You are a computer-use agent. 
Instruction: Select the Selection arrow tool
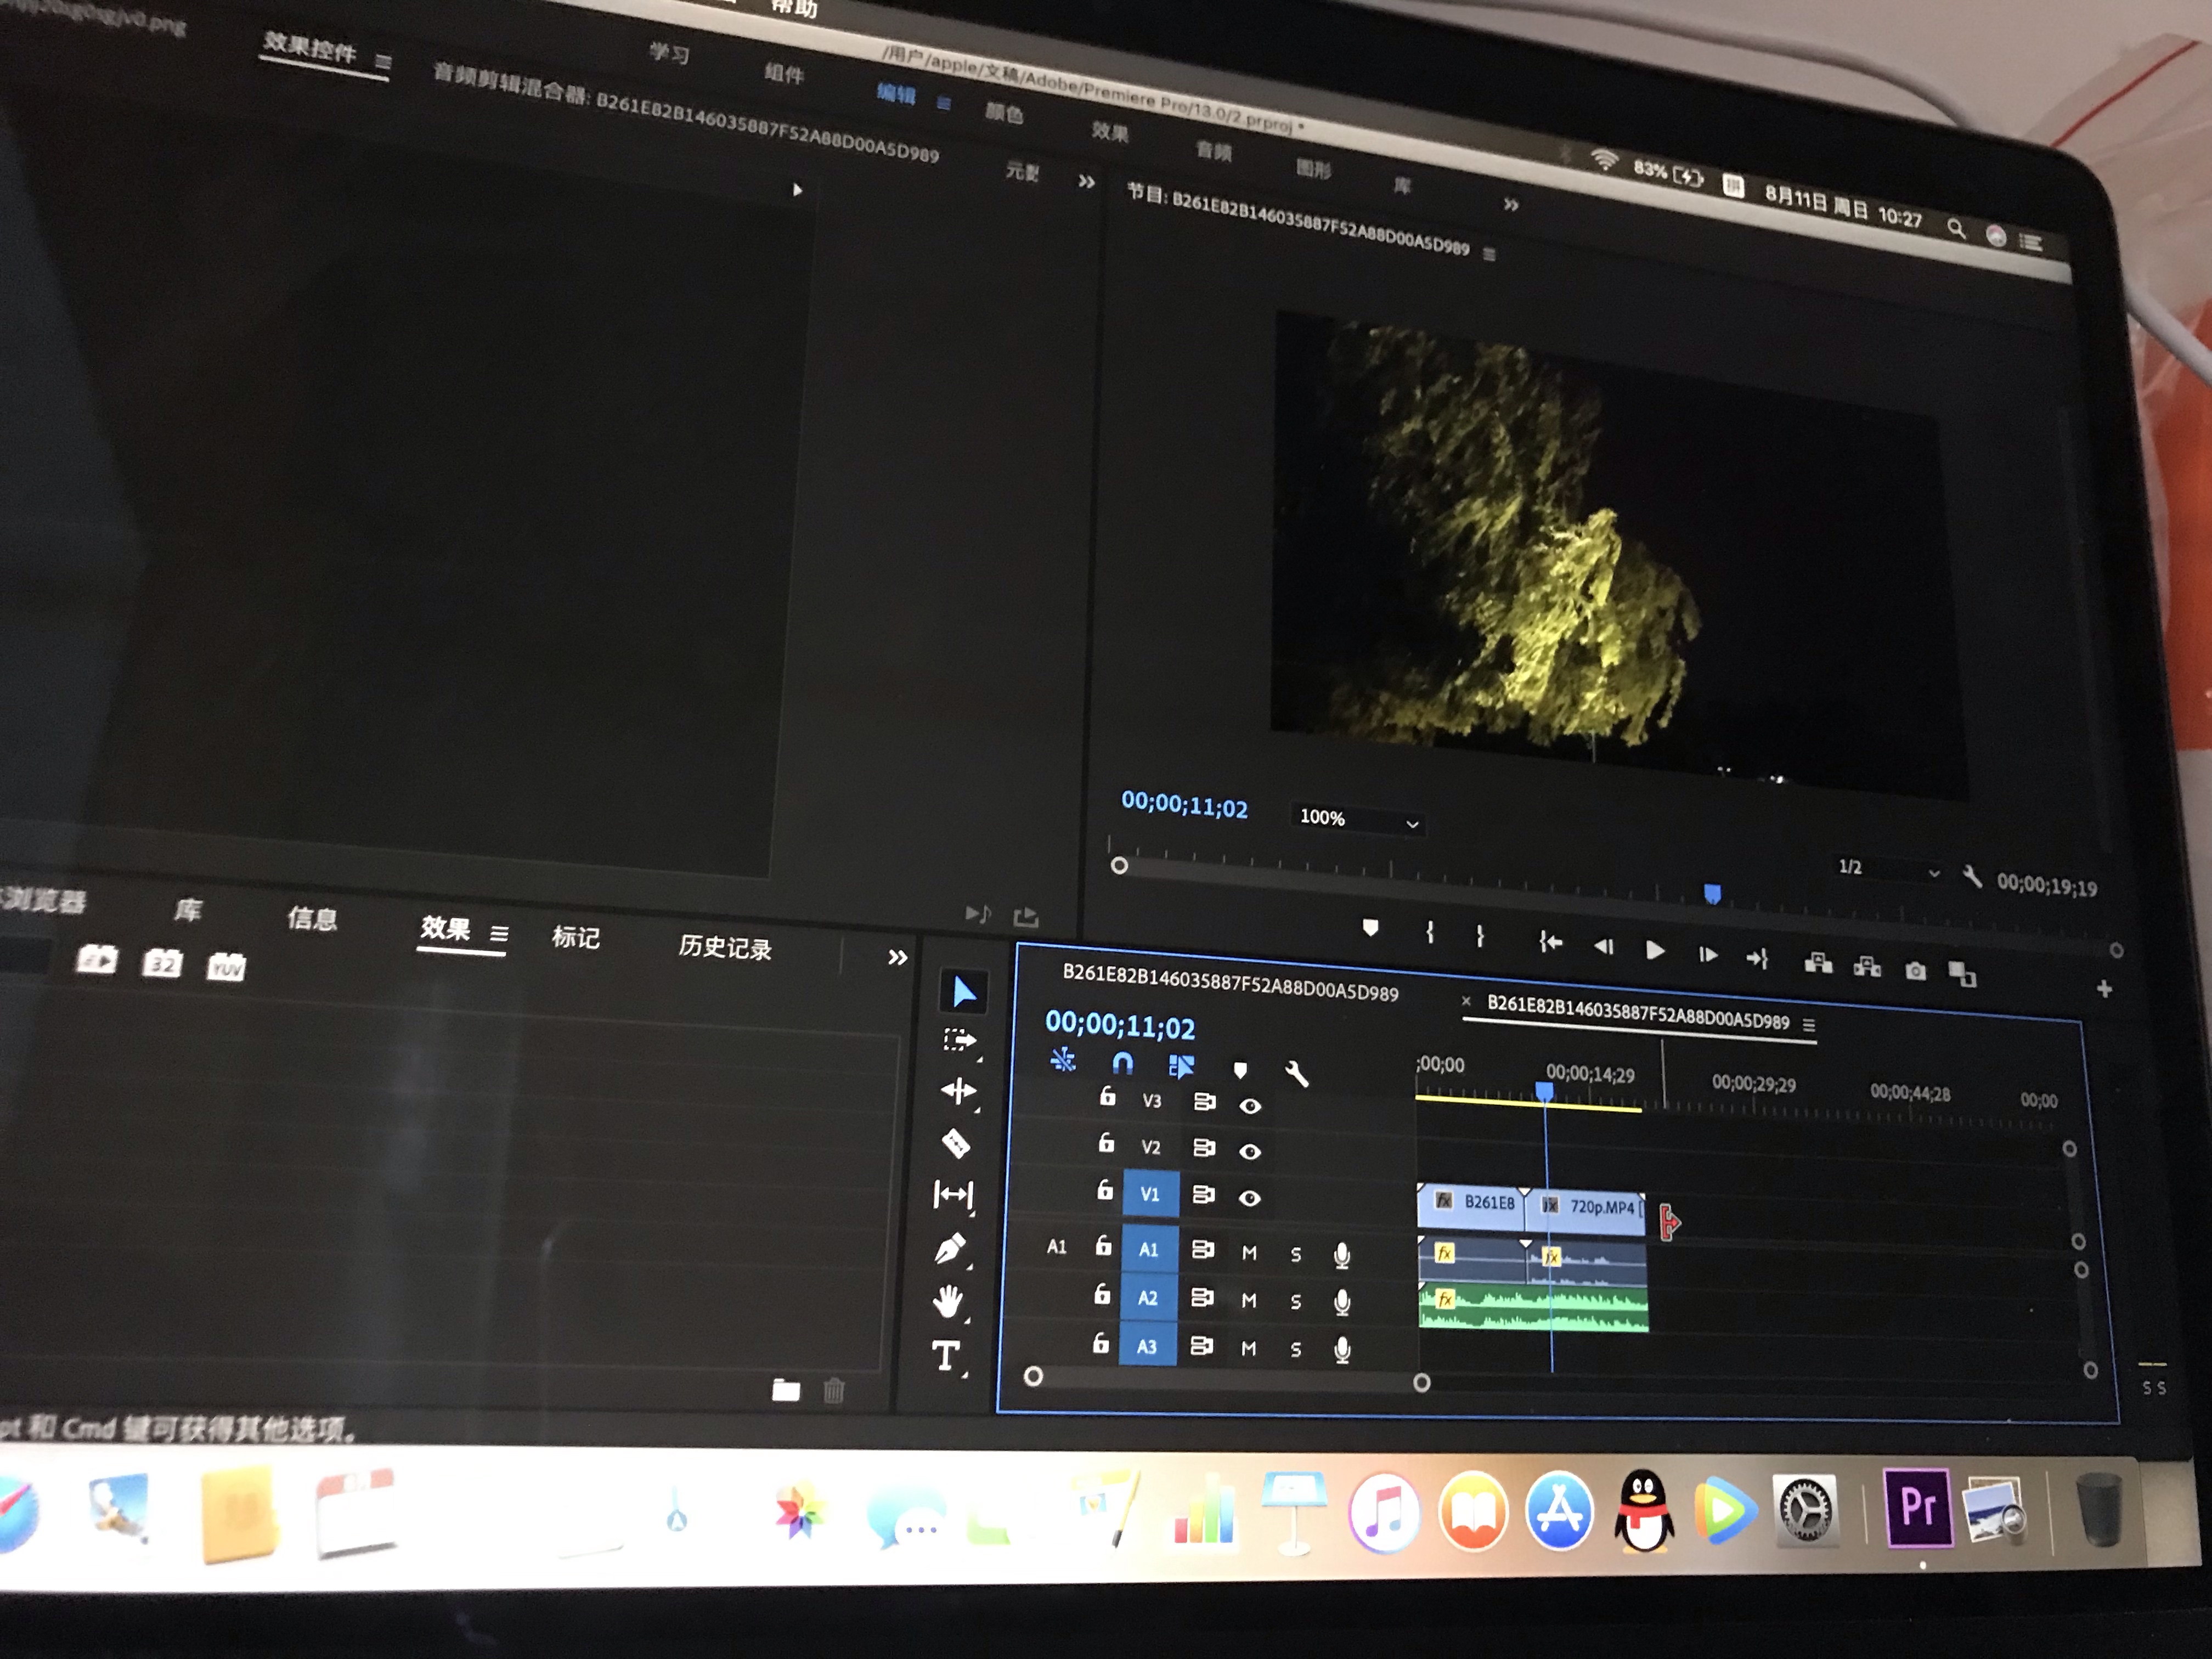[964, 992]
